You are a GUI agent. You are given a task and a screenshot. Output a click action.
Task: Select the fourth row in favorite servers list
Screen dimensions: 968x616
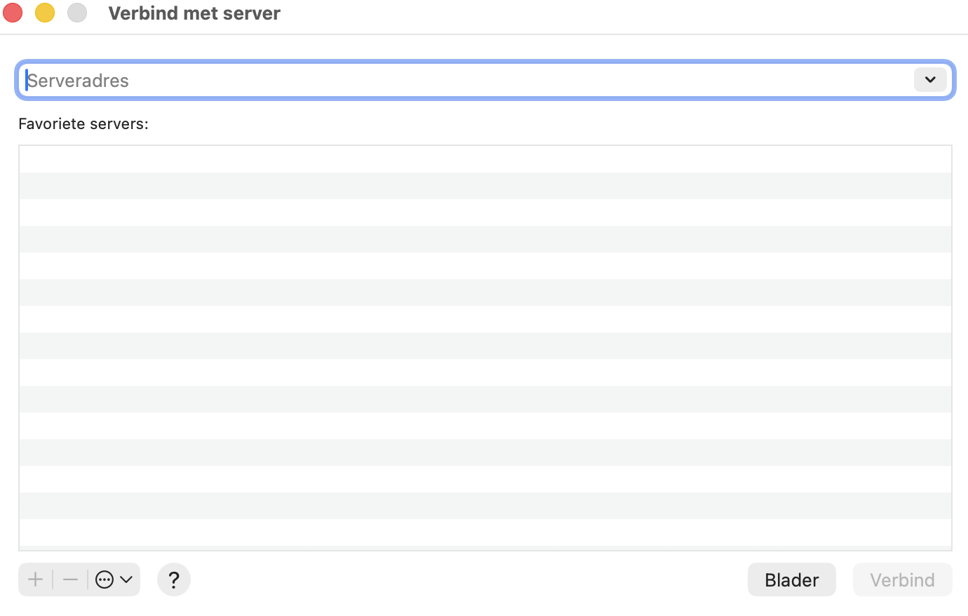coord(485,239)
